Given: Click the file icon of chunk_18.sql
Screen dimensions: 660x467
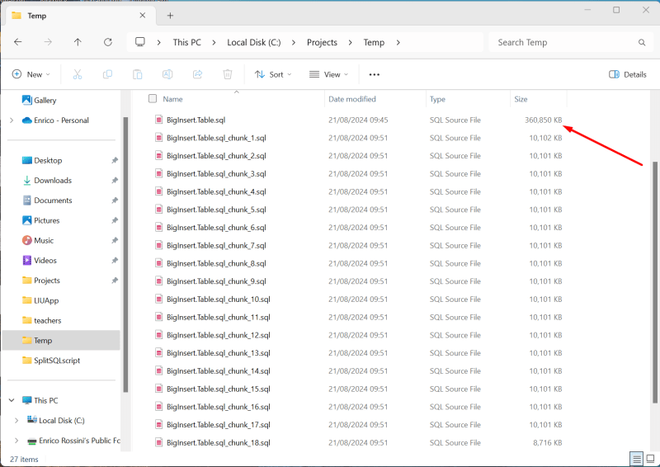Looking at the screenshot, I should [x=158, y=442].
